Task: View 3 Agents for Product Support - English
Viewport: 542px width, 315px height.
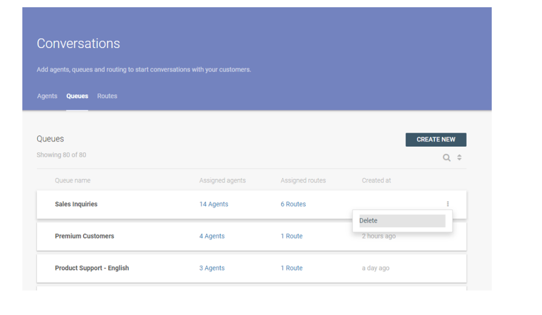Action: [212, 268]
